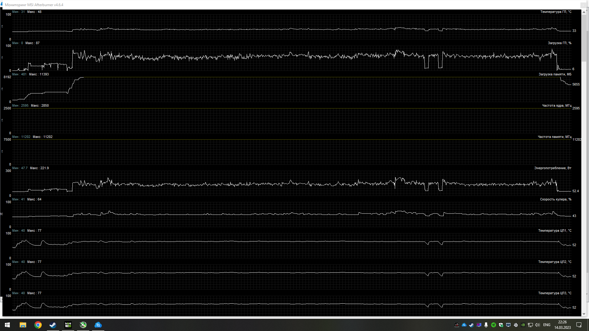Viewport: 589px width, 331px height.
Task: Open the FPS counter tray icon showing 60
Action: click(479, 325)
